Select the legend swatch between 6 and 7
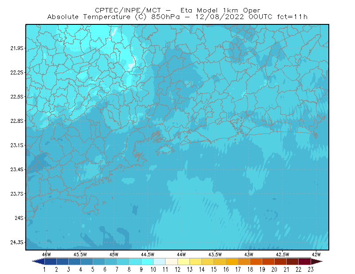Screen dimensions: 355x274 point(111,262)
